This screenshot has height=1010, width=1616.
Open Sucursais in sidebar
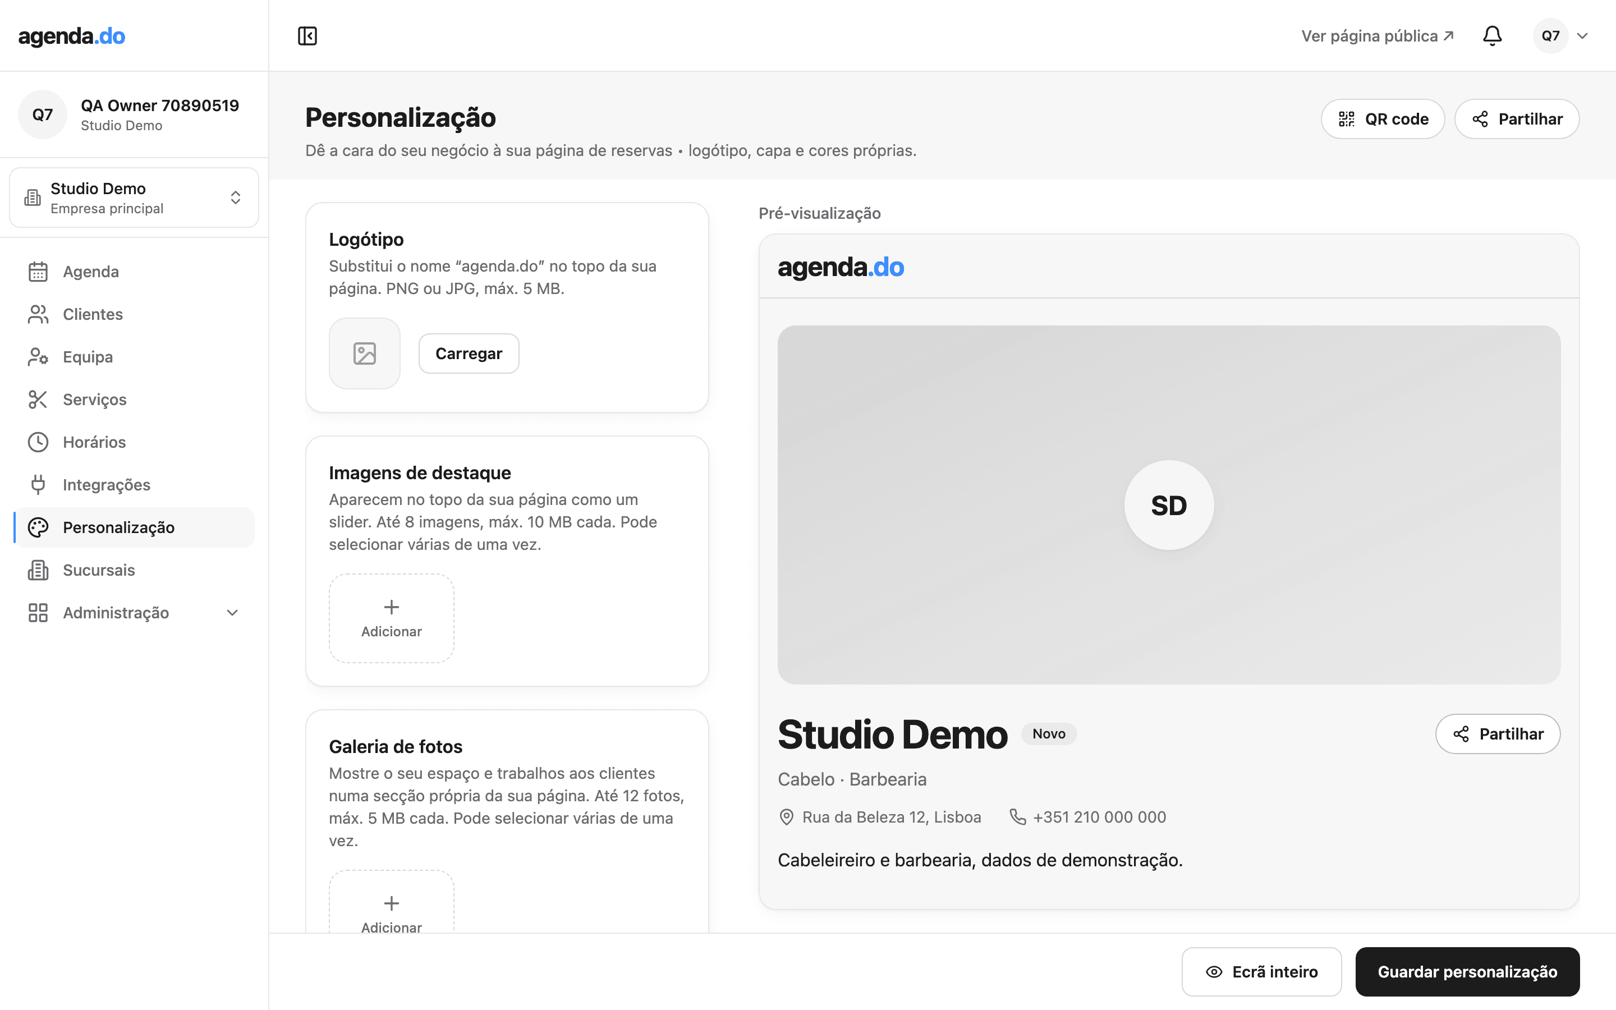point(134,570)
